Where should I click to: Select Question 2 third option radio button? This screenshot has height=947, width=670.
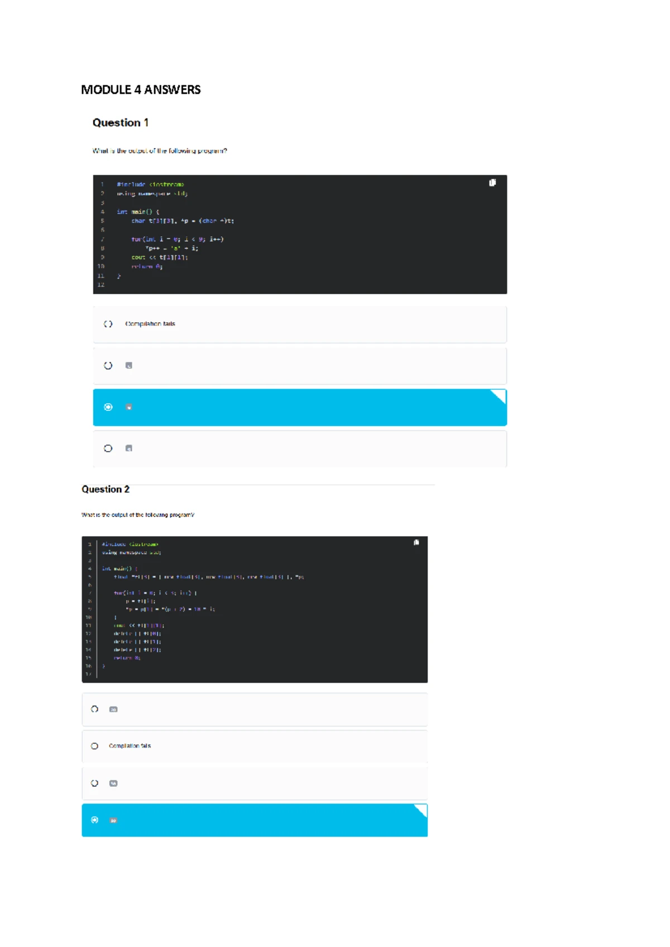click(94, 783)
